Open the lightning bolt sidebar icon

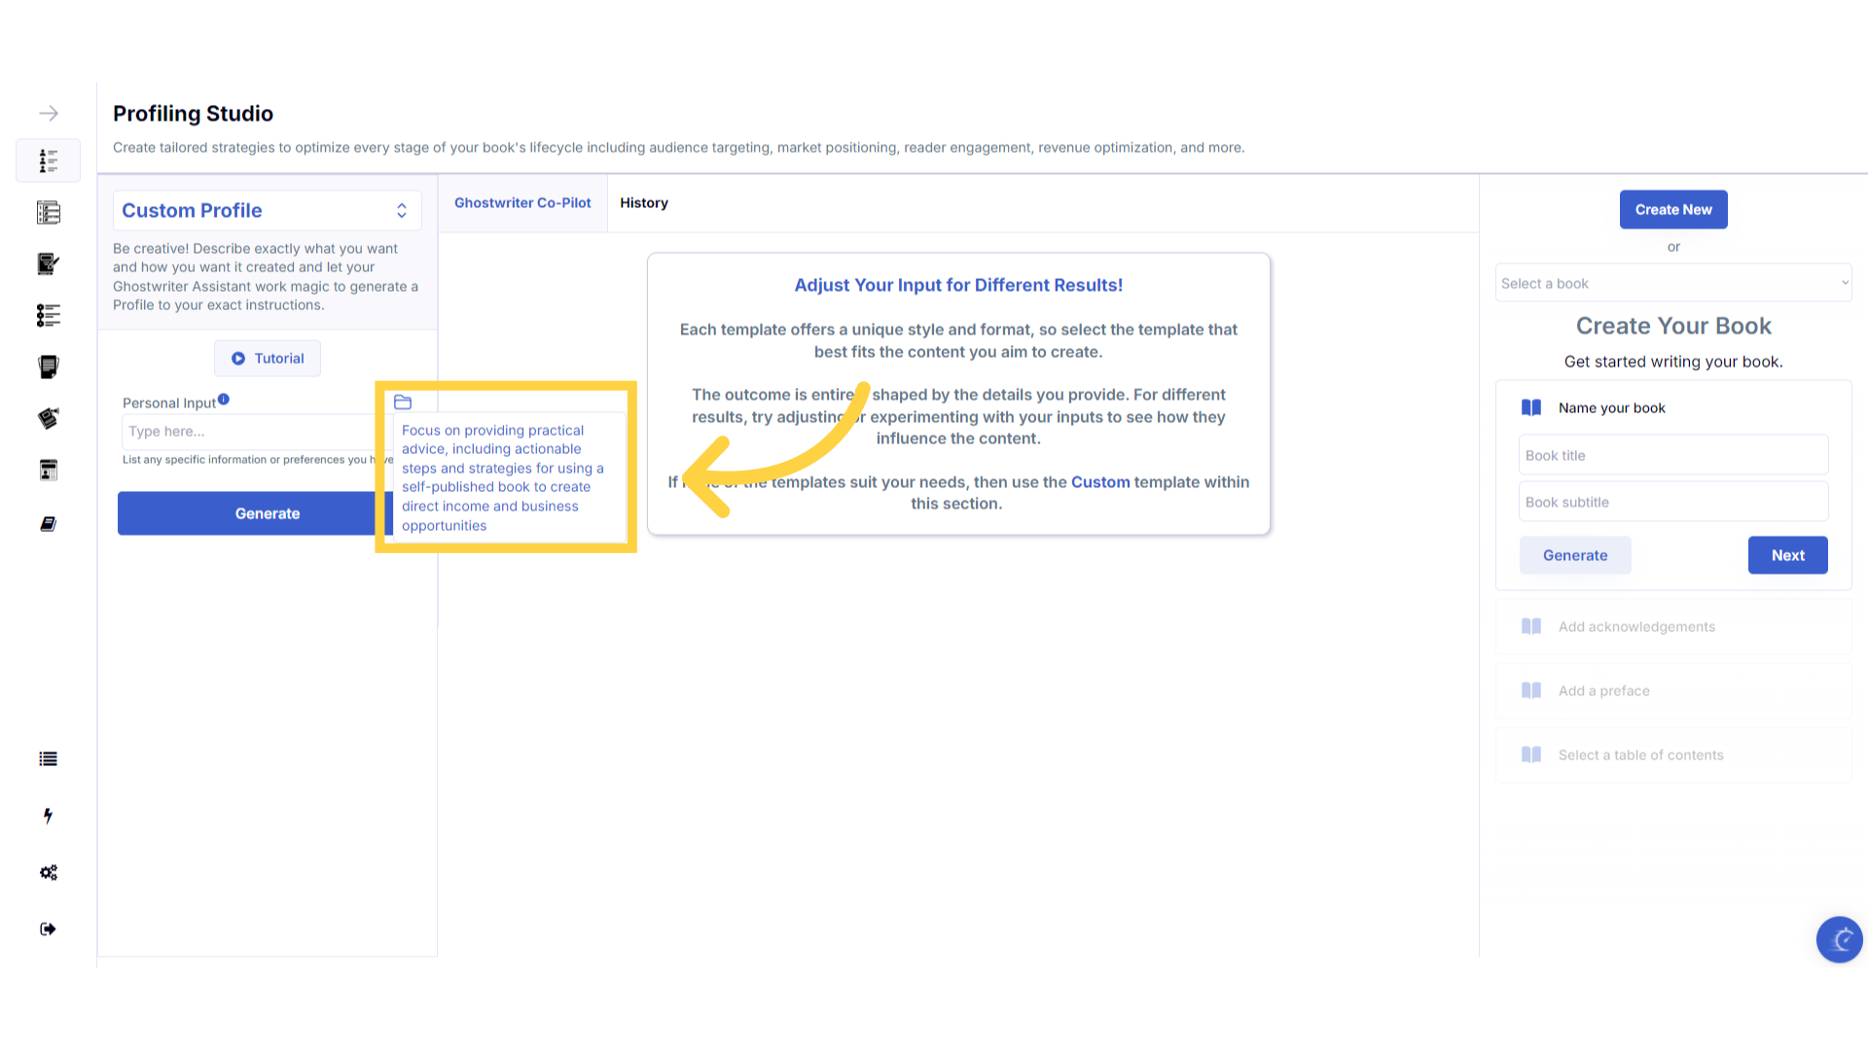(48, 816)
